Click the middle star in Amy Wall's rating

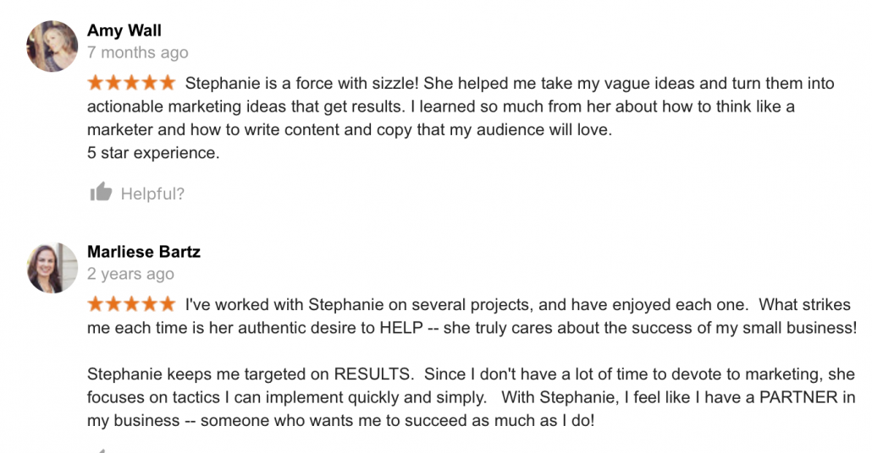click(132, 83)
